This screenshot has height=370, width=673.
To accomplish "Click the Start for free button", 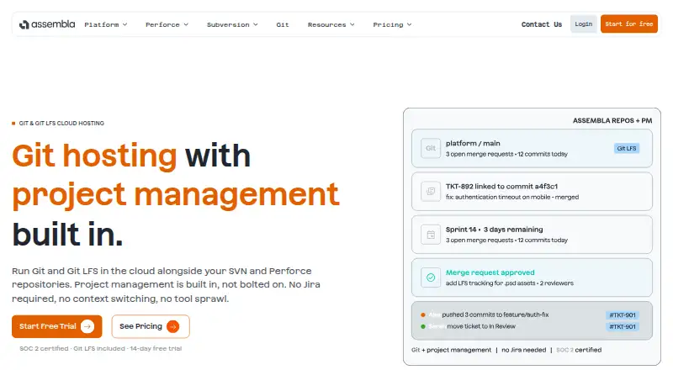I will 628,24.
